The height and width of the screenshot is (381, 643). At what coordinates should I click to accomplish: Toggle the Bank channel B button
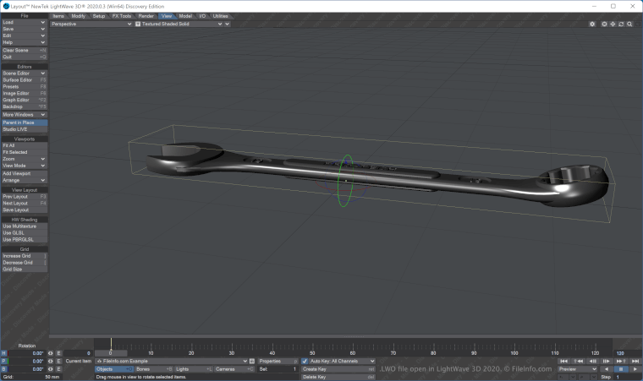coord(3,369)
